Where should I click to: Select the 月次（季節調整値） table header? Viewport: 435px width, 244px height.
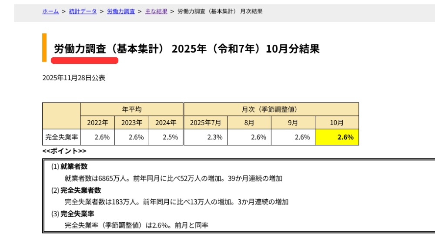pyautogui.click(x=271, y=109)
